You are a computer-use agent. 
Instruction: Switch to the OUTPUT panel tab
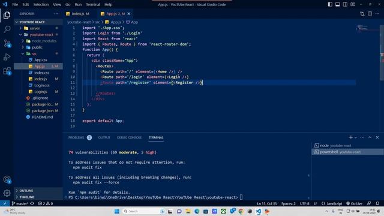[x=104, y=137]
